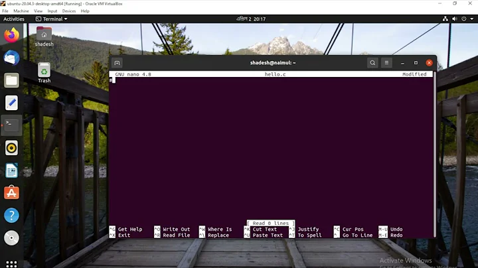
Task: Expand the system menu arrow
Action: (x=472, y=19)
